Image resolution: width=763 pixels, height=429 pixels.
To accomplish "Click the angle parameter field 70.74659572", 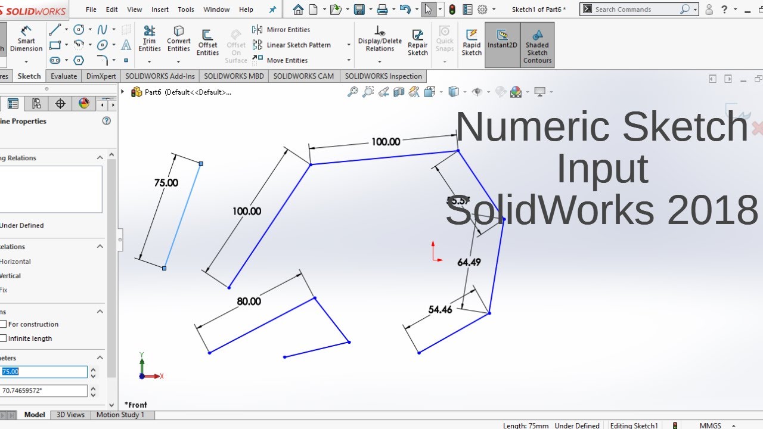I will [x=44, y=391].
